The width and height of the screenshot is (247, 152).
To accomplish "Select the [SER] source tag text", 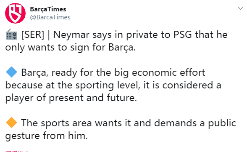I will point(33,35).
